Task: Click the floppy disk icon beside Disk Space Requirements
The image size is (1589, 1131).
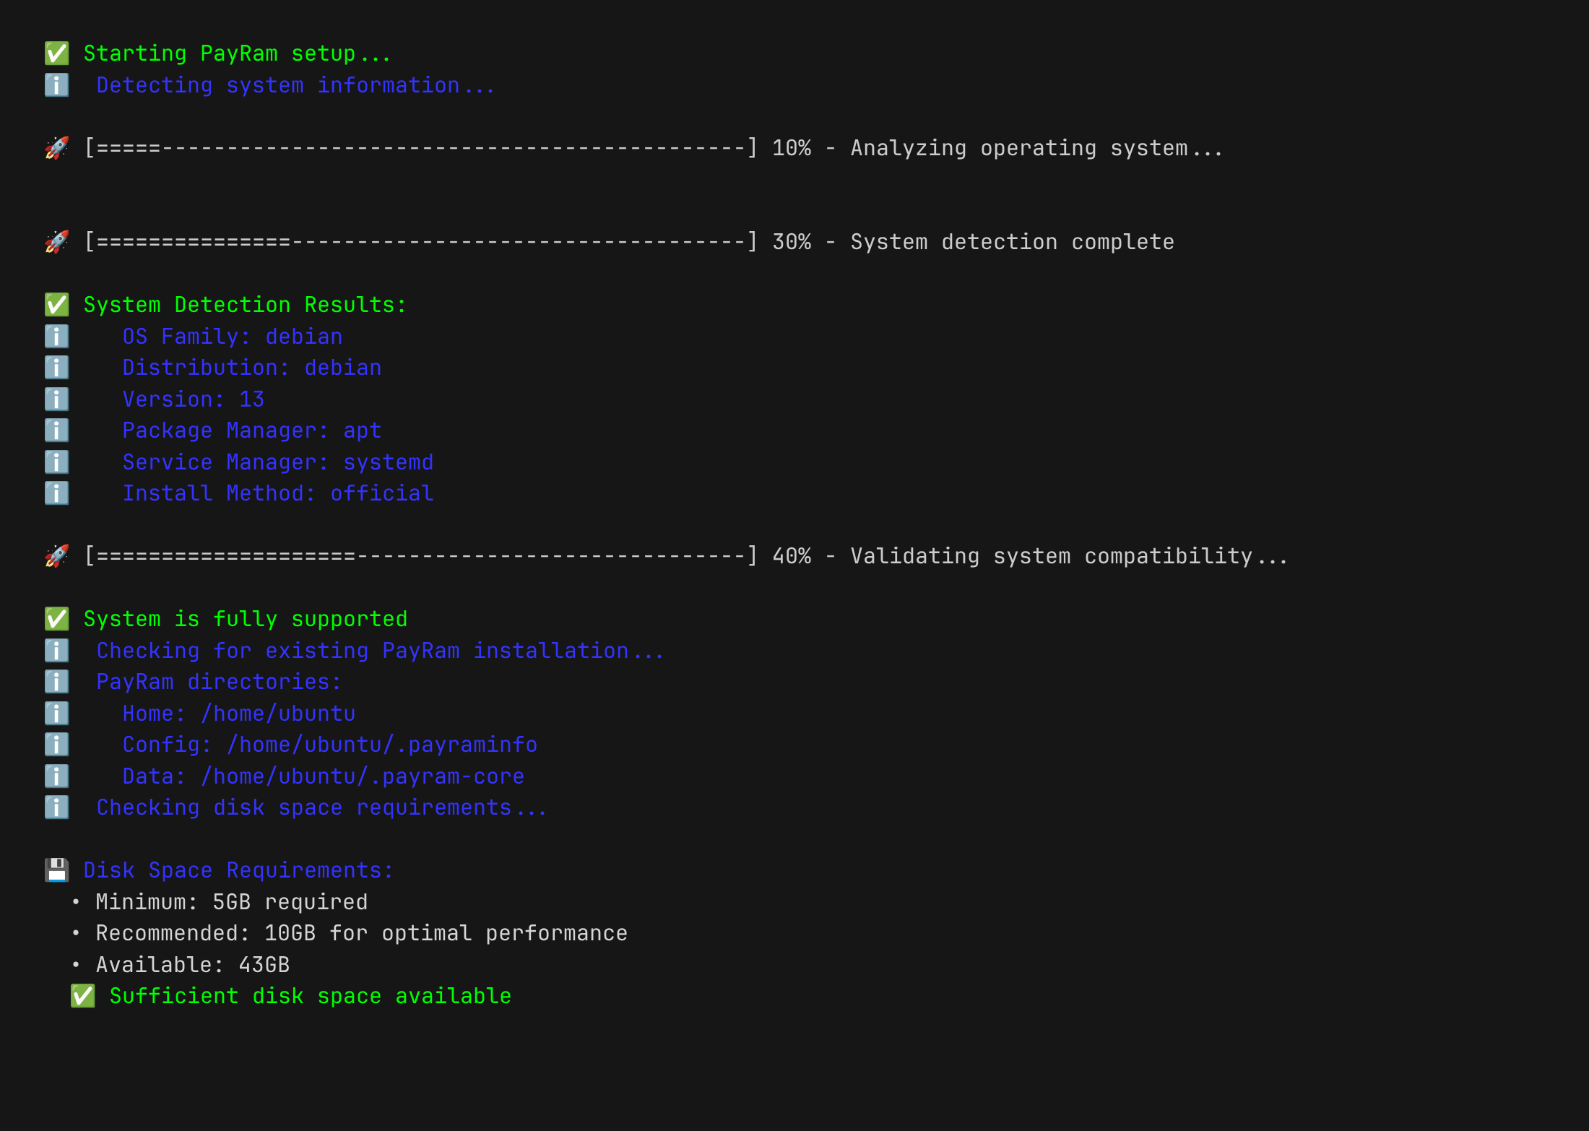Action: (x=57, y=870)
